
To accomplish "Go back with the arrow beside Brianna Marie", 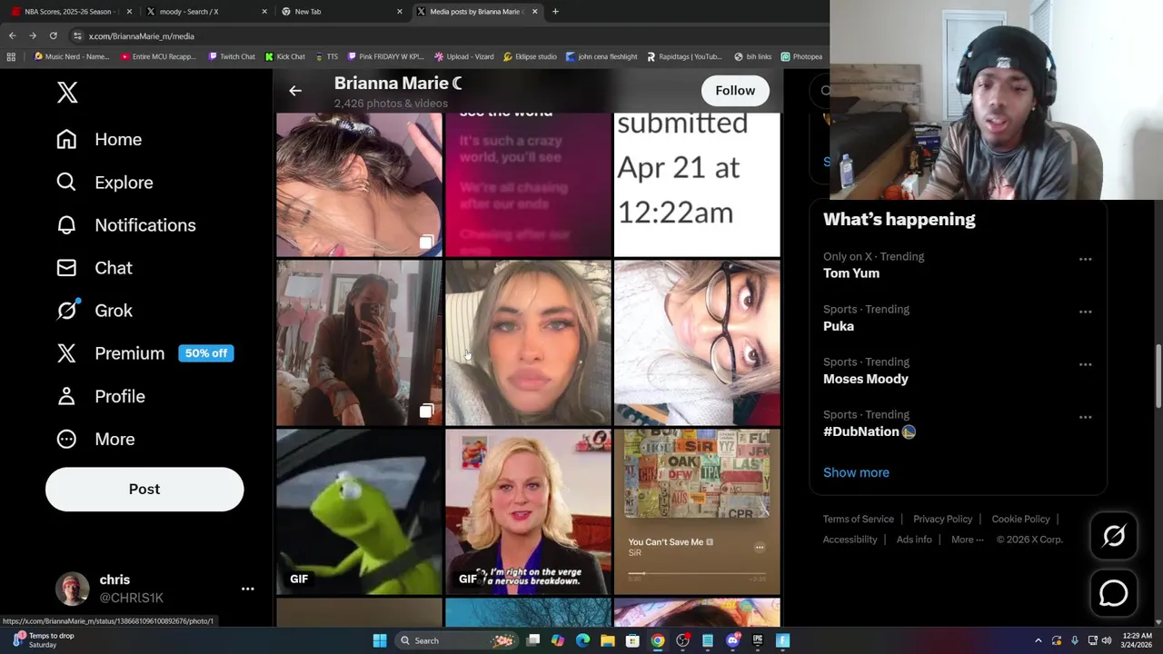I will [x=295, y=90].
